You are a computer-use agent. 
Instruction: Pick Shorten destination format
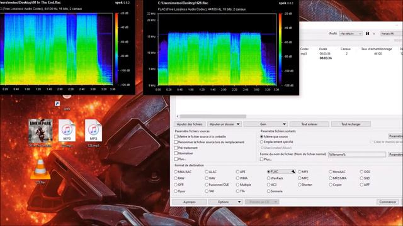coord(300,185)
